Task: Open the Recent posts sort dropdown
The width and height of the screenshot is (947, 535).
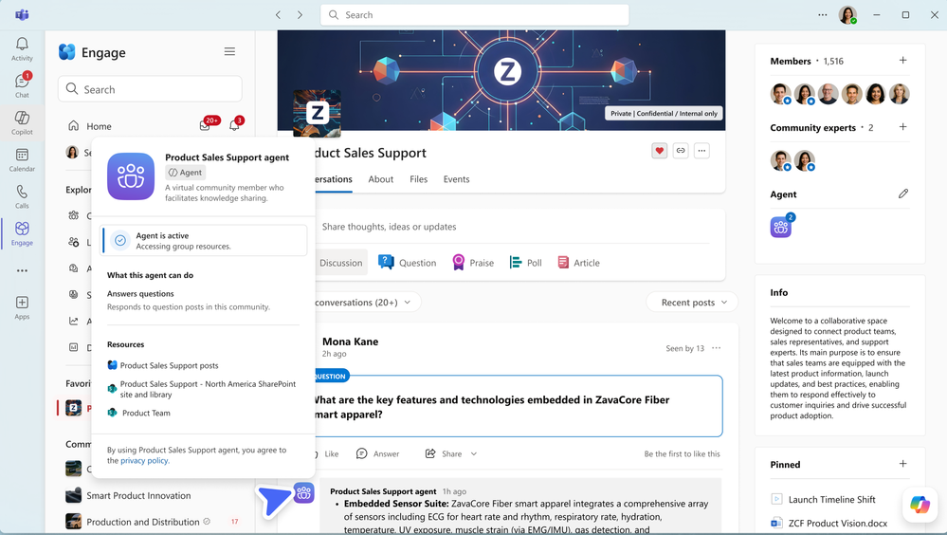Action: [x=692, y=303]
